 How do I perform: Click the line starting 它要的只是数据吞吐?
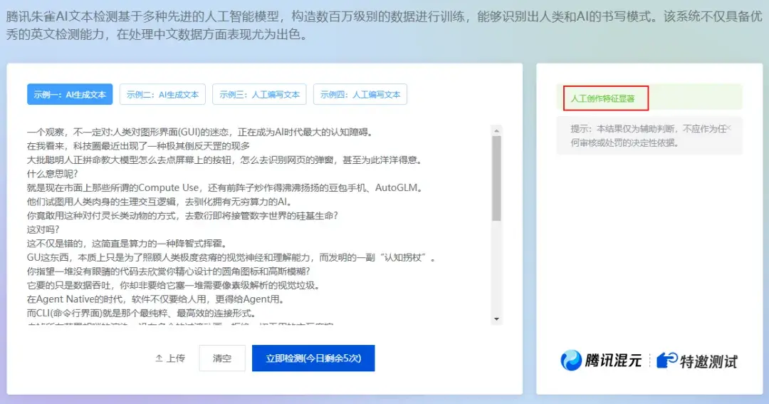[174, 285]
